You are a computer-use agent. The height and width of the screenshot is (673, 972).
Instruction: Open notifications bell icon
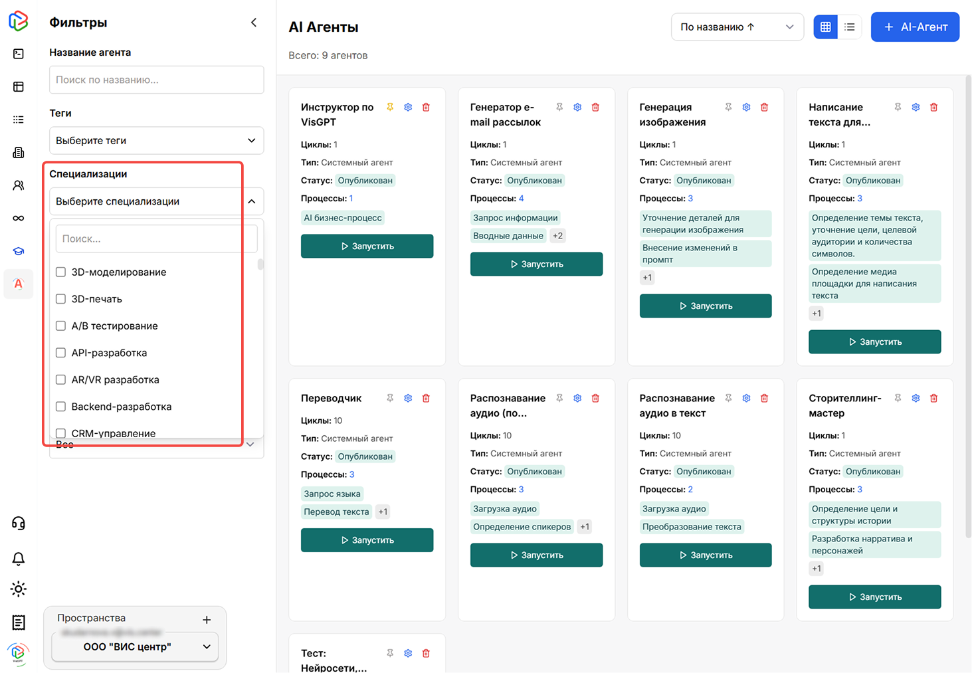(19, 558)
